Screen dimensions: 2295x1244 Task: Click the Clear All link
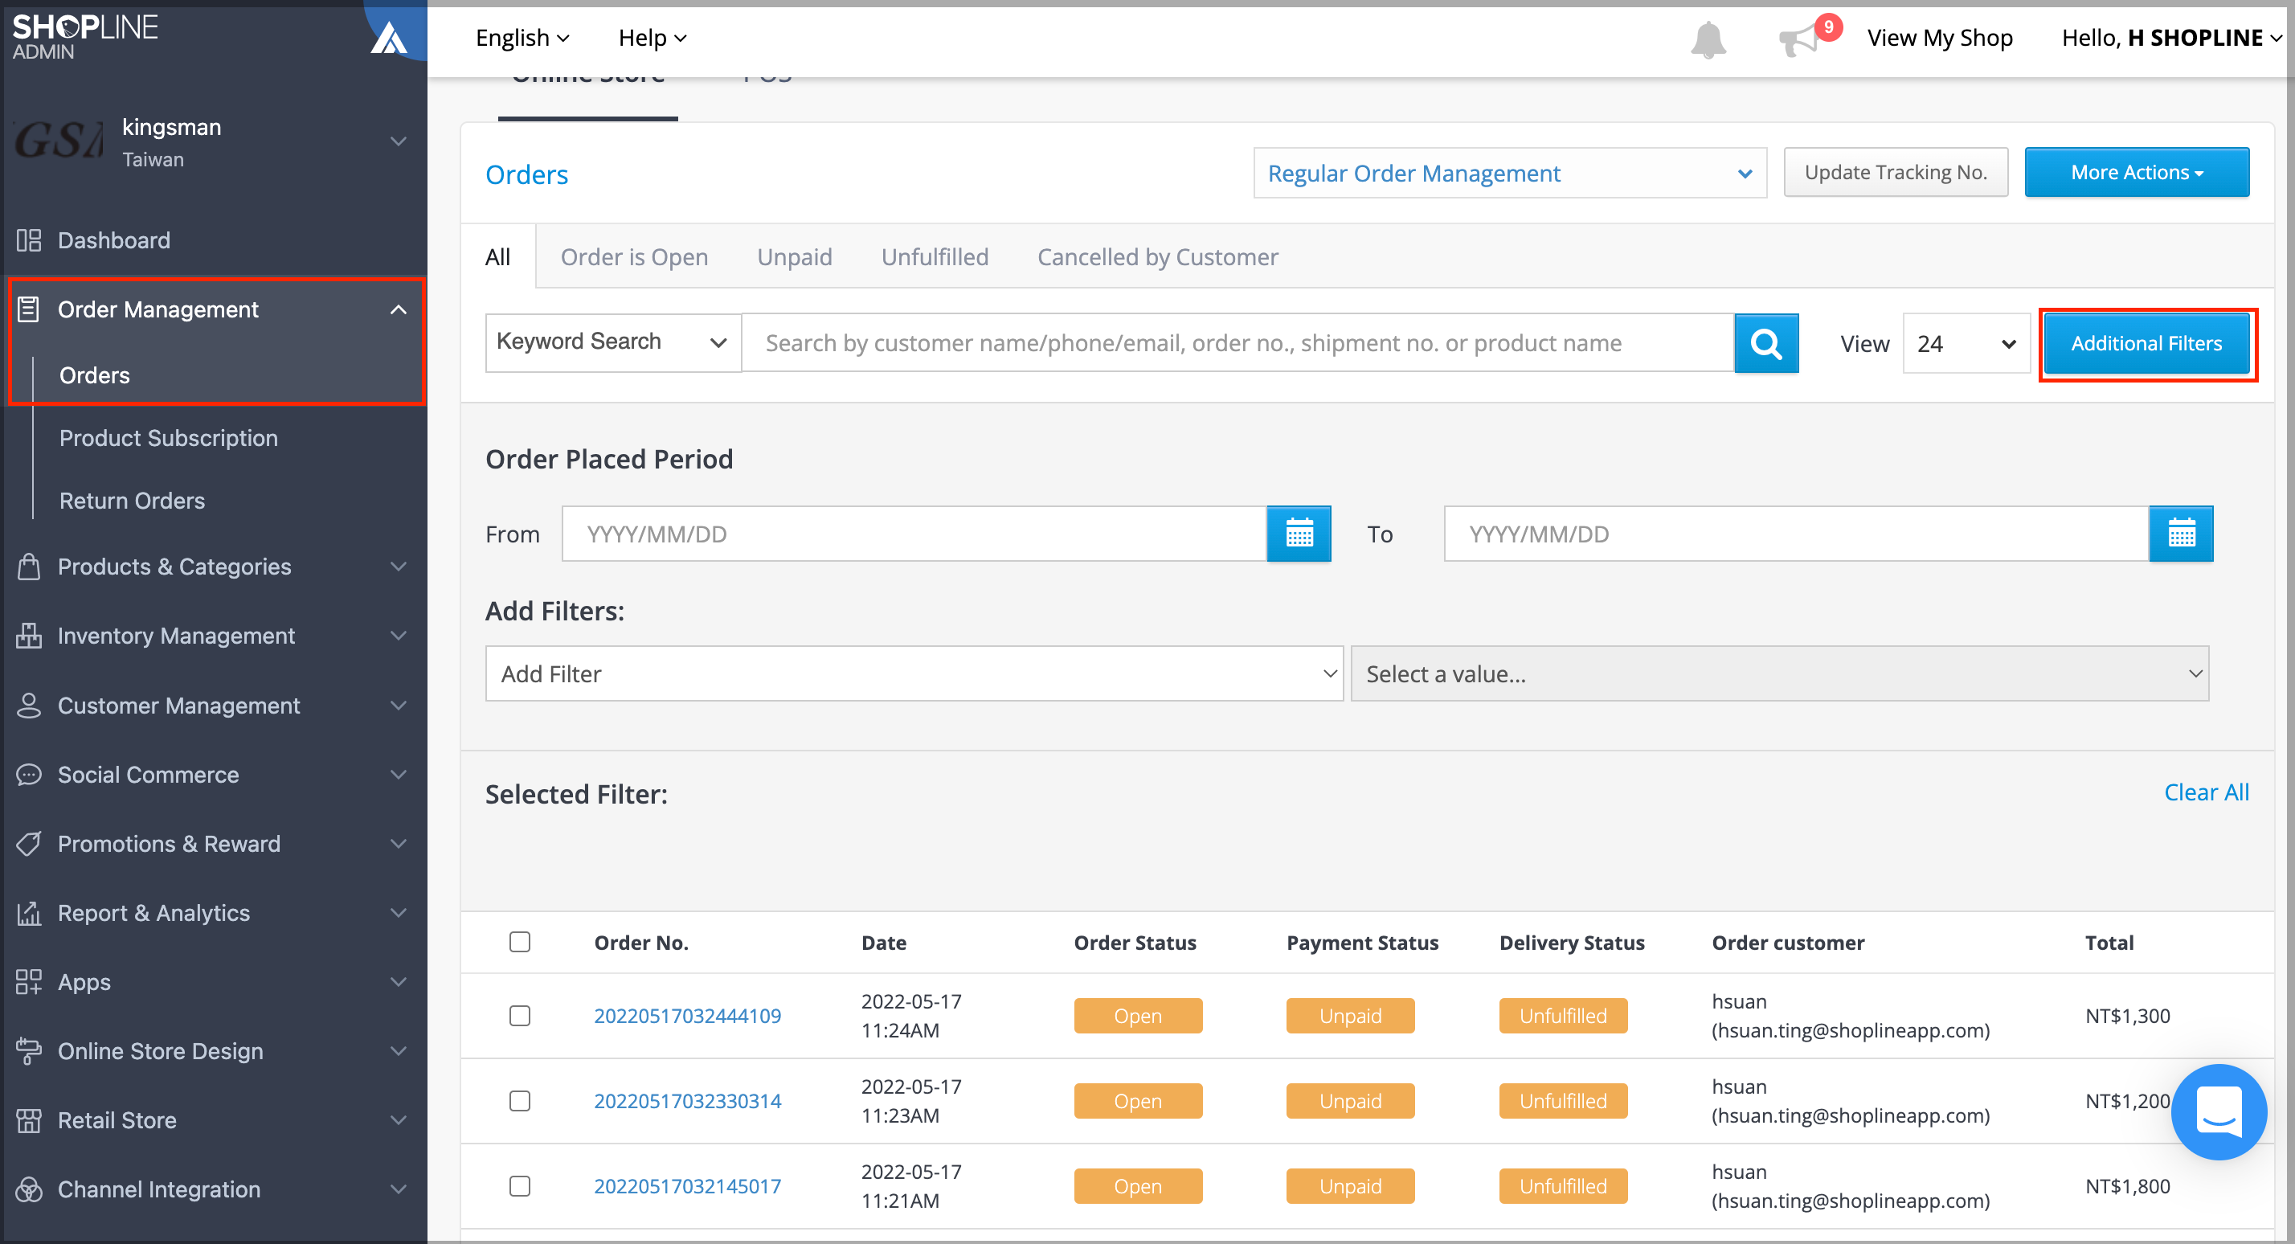[x=2206, y=792]
